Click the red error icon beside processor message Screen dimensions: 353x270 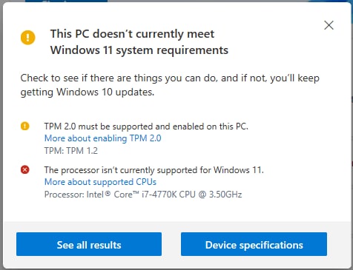pyautogui.click(x=24, y=169)
